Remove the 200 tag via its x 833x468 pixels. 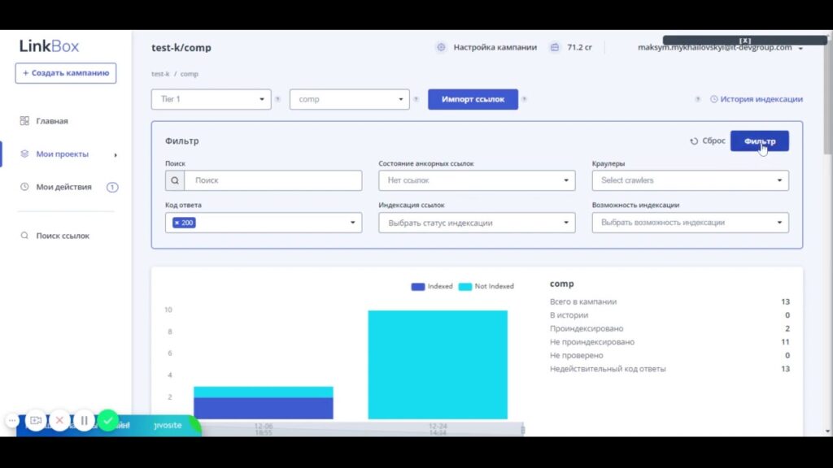point(177,223)
